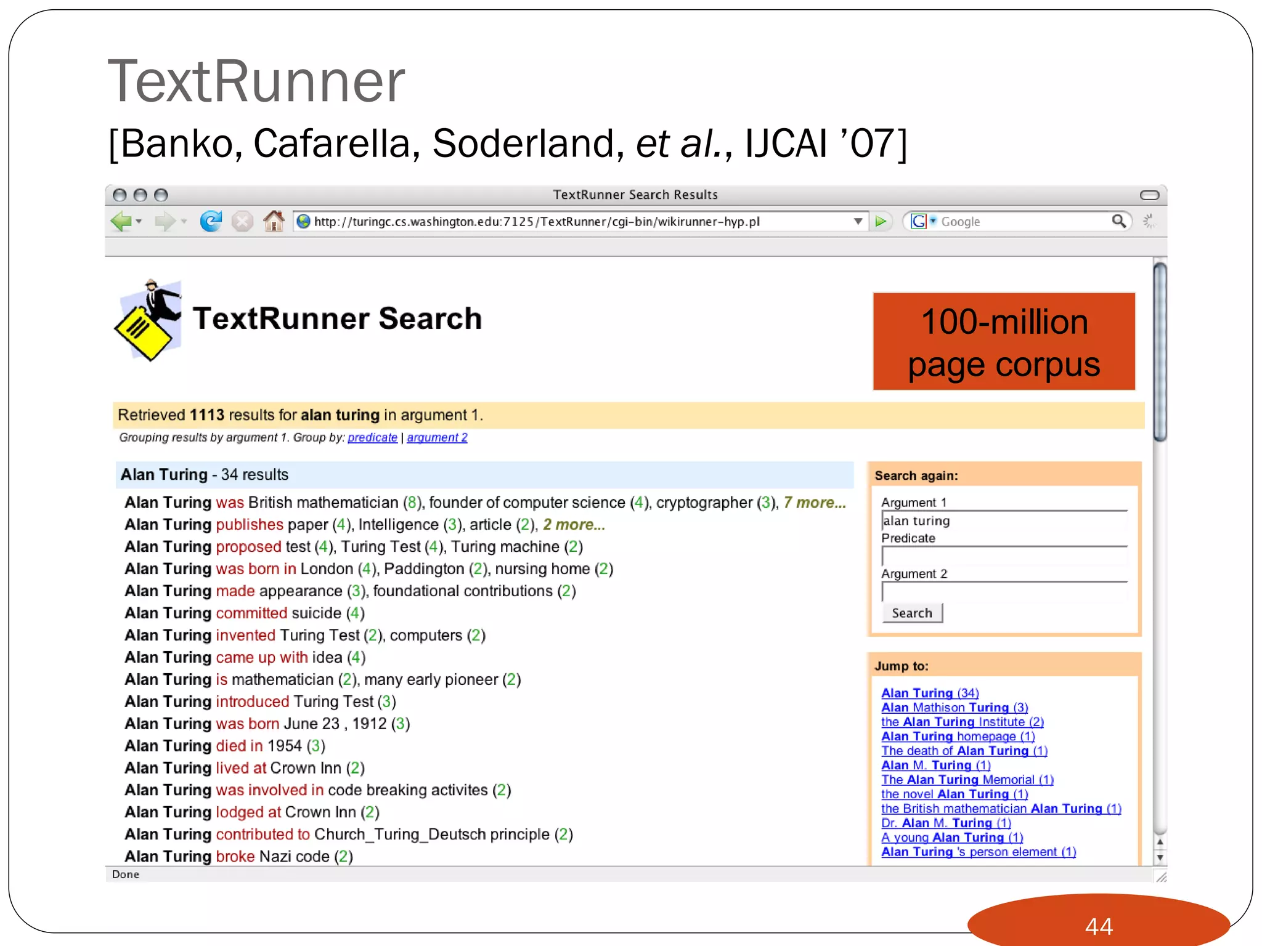
Task: Click the '100-million page corpus' orange box
Action: click(x=1004, y=342)
